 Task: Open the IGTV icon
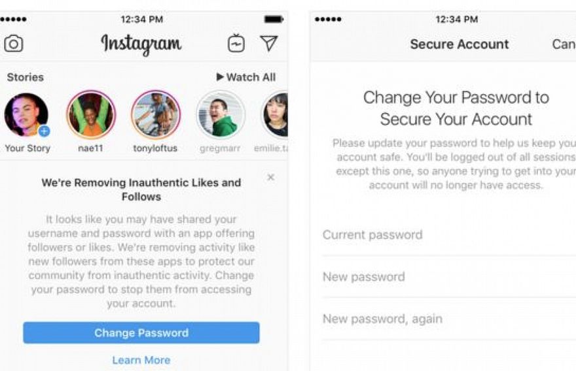tap(236, 43)
